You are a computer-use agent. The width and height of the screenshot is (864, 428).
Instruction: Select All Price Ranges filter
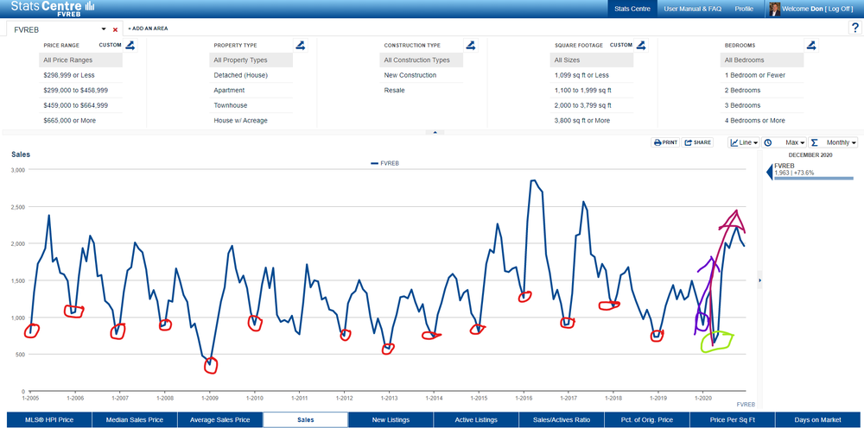click(80, 60)
